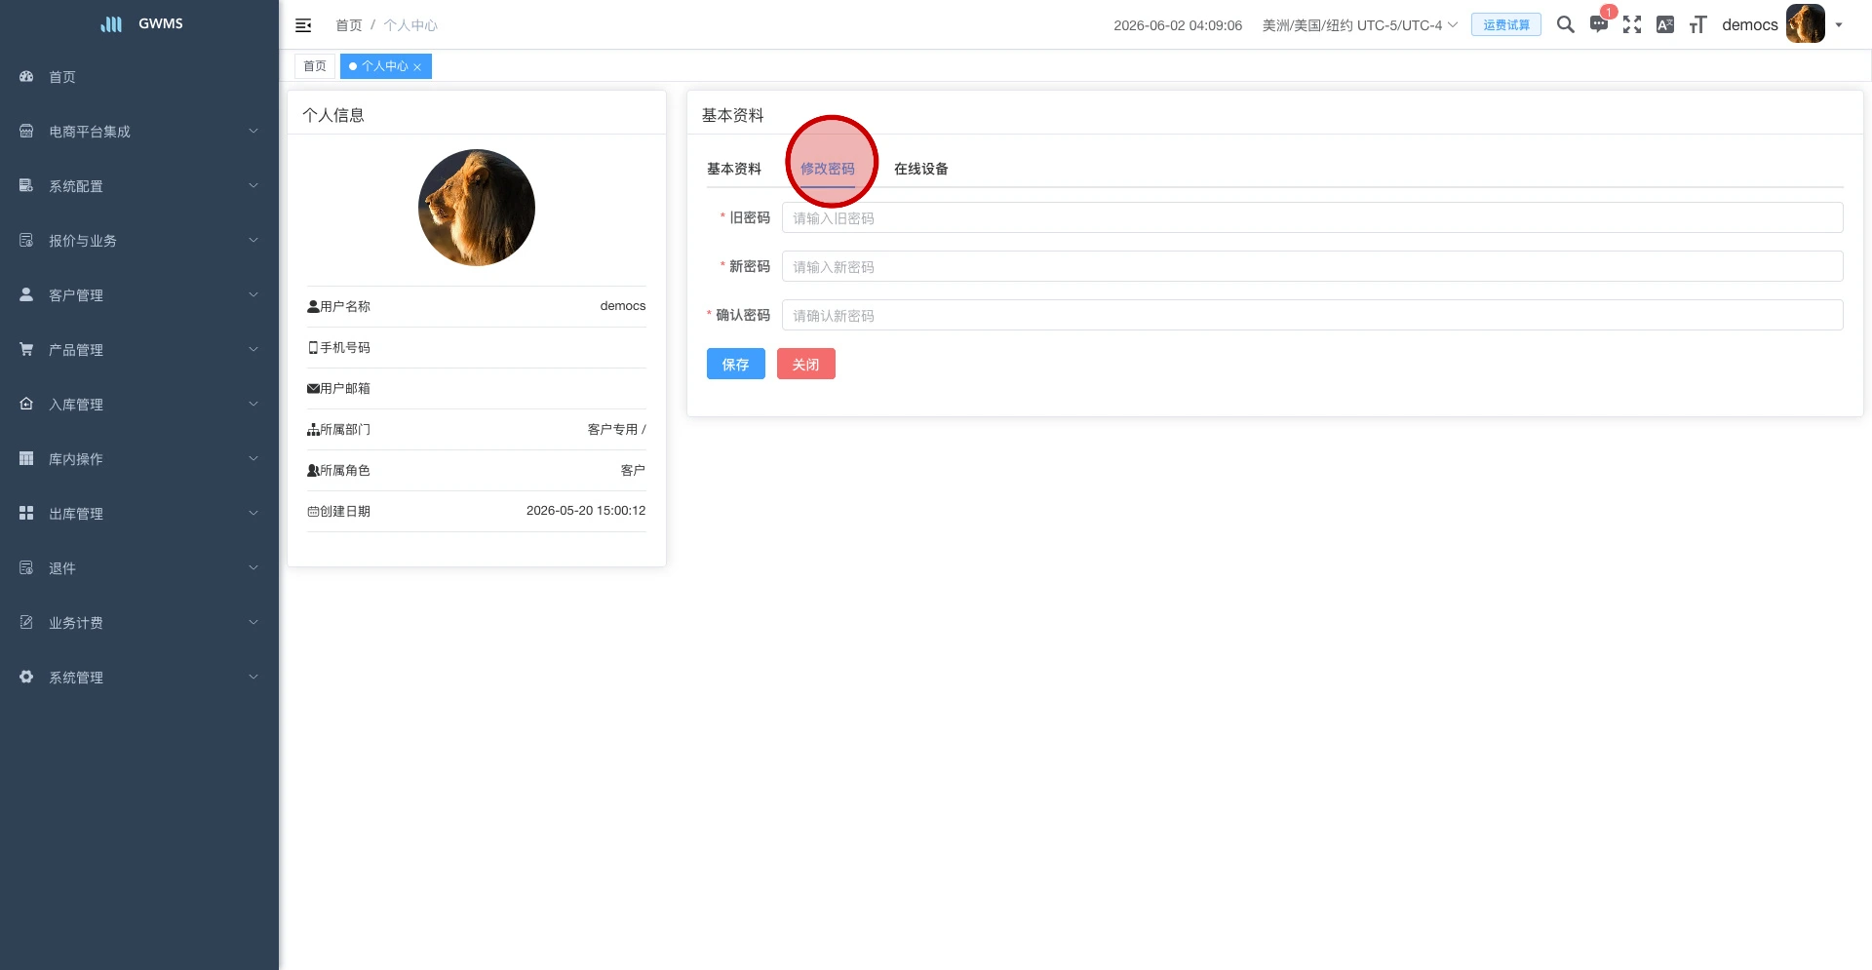Click the GWMS logo icon
Image resolution: width=1872 pixels, height=970 pixels.
click(x=111, y=23)
